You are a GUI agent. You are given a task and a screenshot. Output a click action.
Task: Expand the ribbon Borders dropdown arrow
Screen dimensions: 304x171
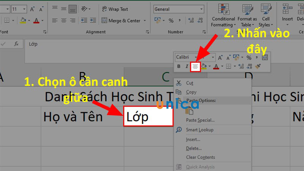pyautogui.click(x=13, y=21)
